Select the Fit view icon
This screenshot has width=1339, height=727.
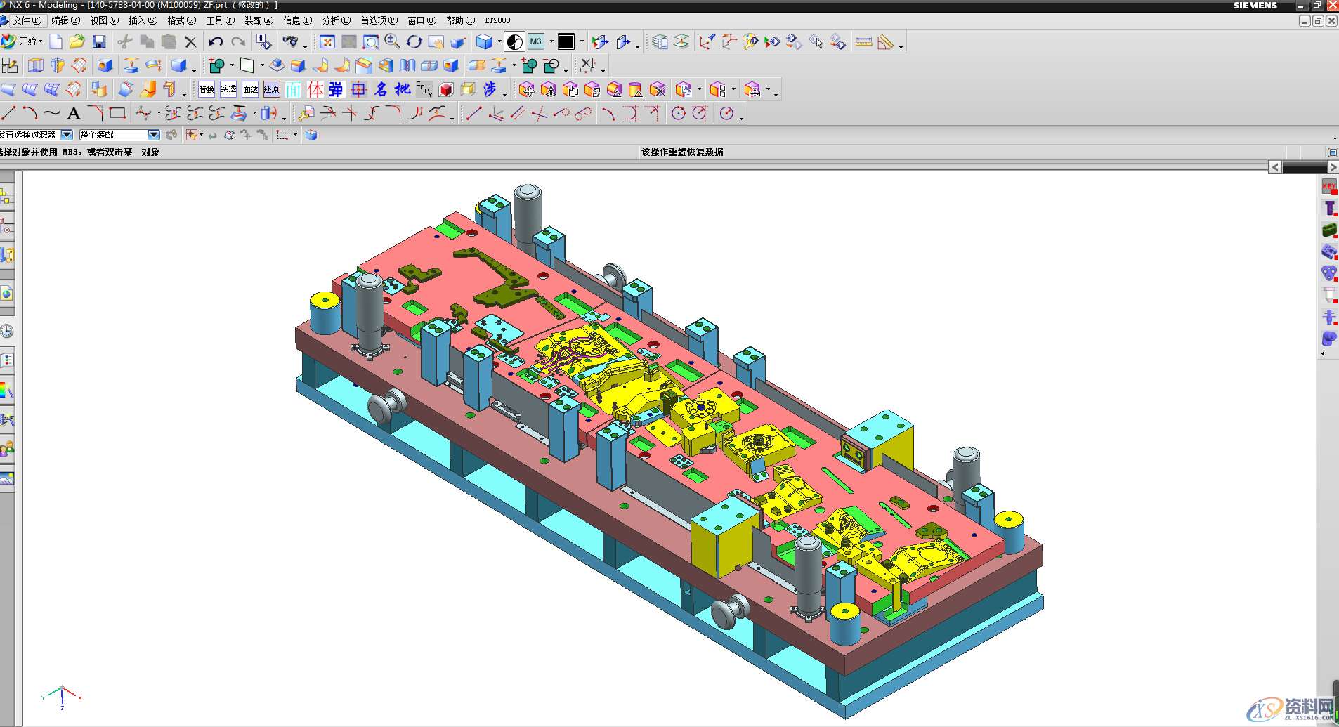[327, 42]
